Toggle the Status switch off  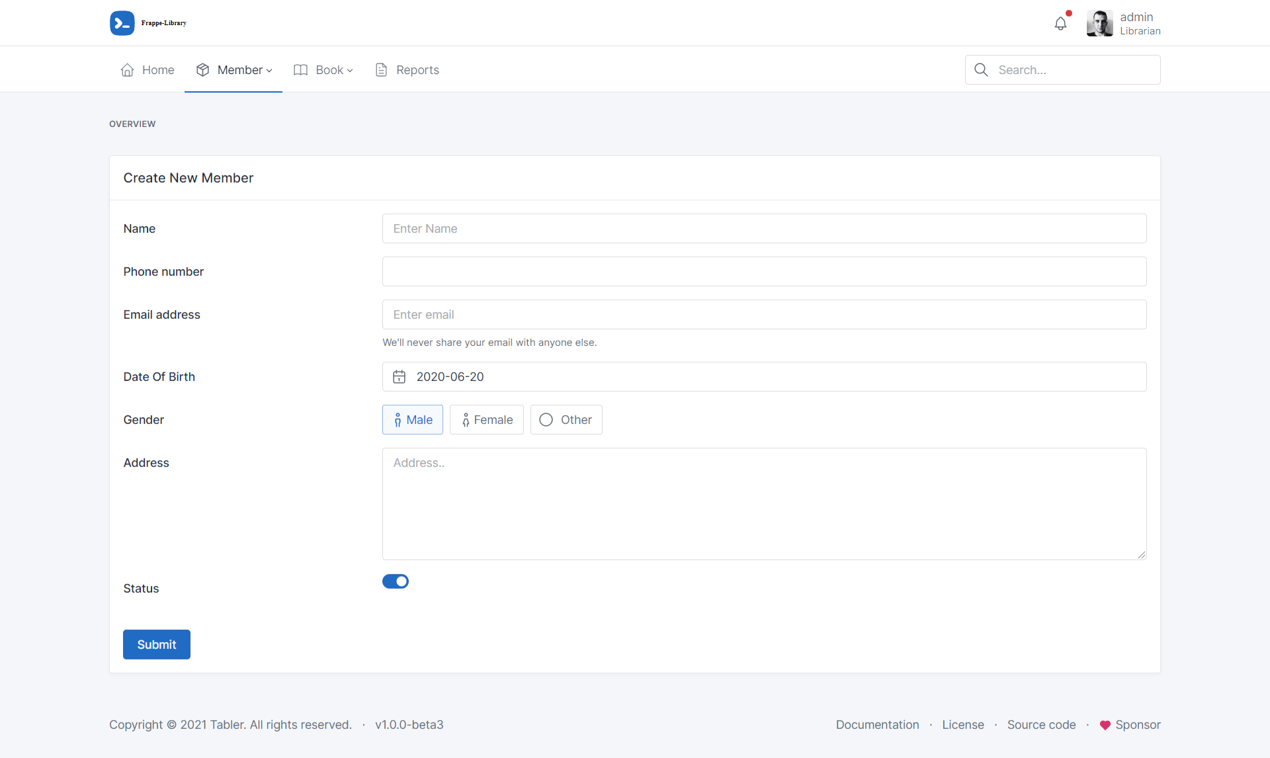tap(396, 581)
